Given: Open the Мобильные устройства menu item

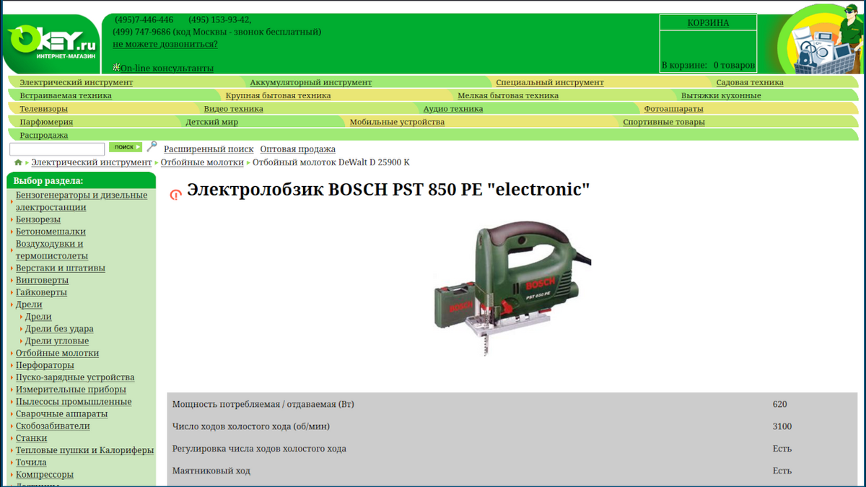Looking at the screenshot, I should (397, 122).
